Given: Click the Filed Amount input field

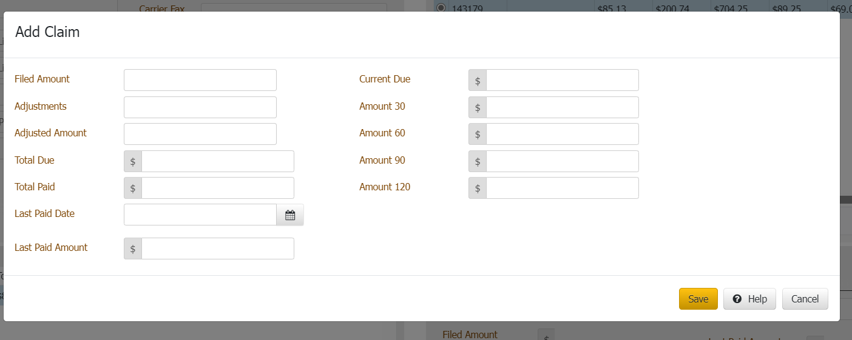Looking at the screenshot, I should point(200,80).
